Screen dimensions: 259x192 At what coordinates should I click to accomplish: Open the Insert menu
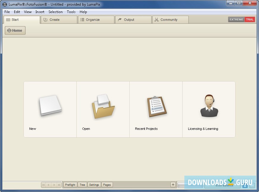pyautogui.click(x=40, y=12)
